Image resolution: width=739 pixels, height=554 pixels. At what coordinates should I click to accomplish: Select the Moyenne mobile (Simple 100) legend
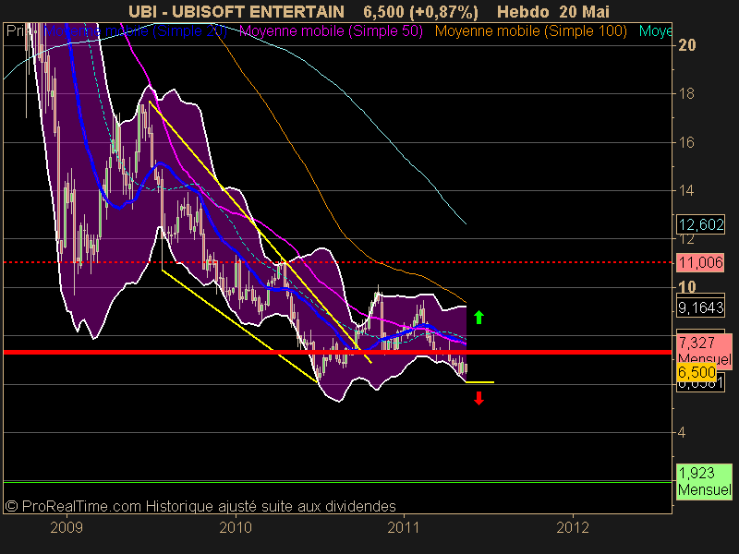tap(530, 31)
